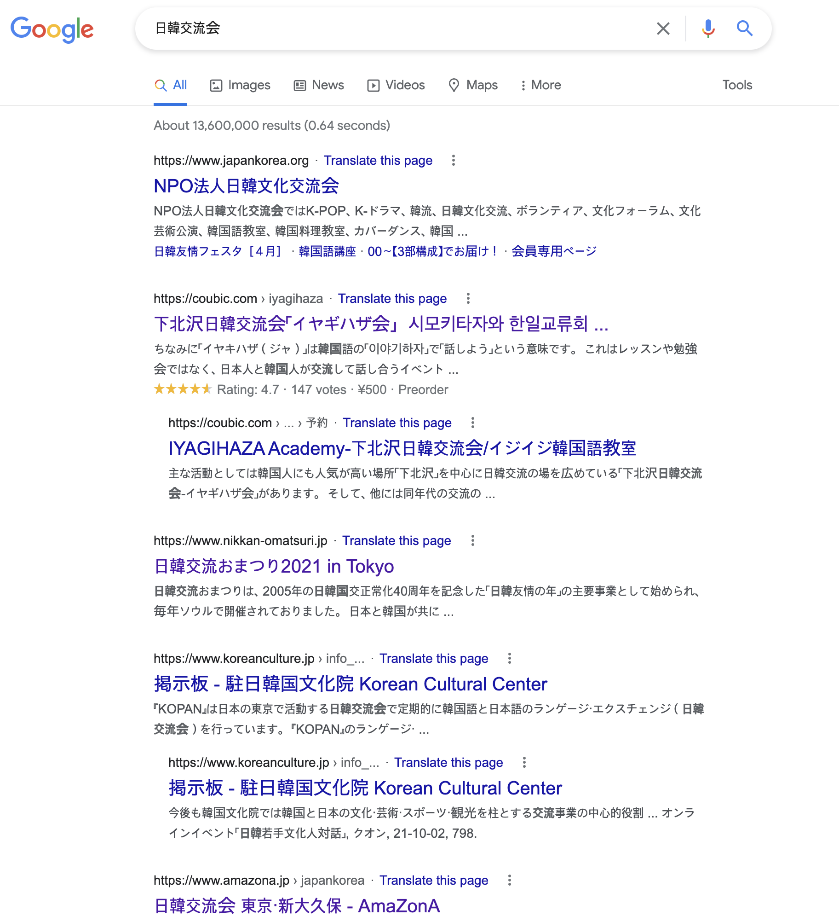Open sitelink 日韓友情フェスタ［4月］
This screenshot has width=839, height=916.
(x=218, y=251)
